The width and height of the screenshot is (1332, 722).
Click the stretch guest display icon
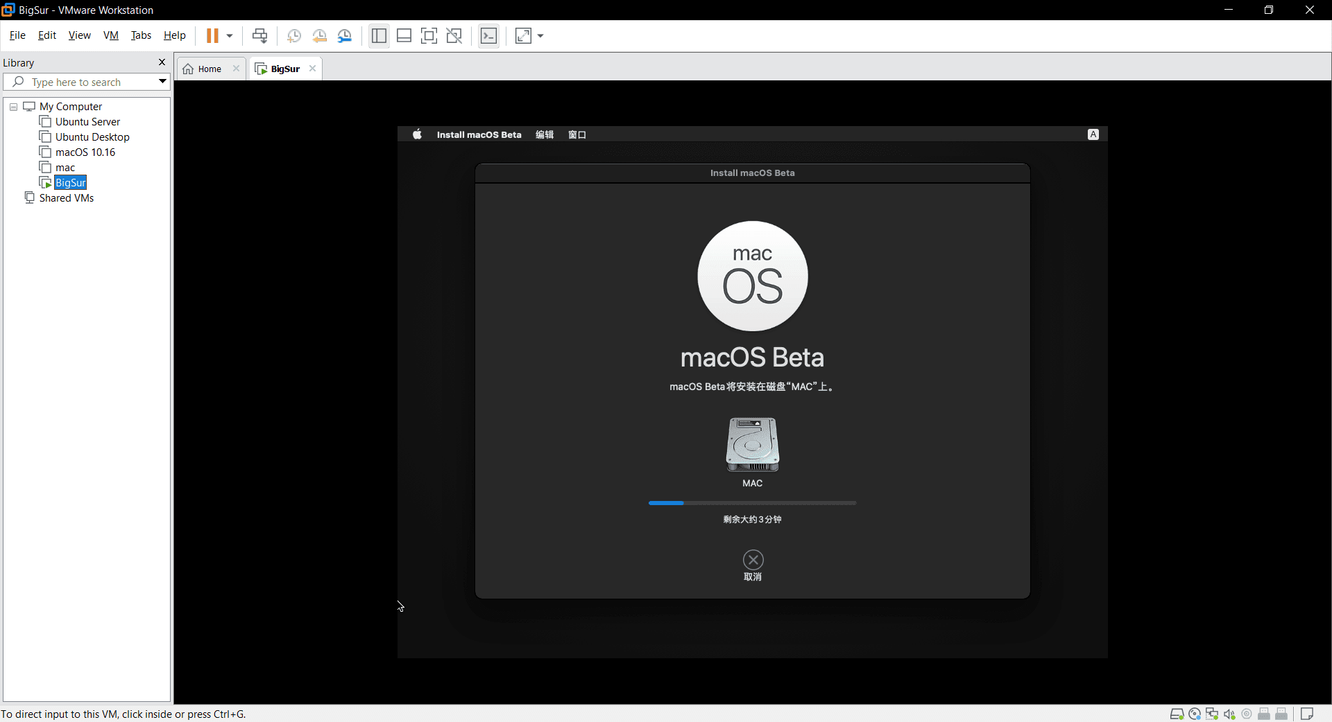524,36
